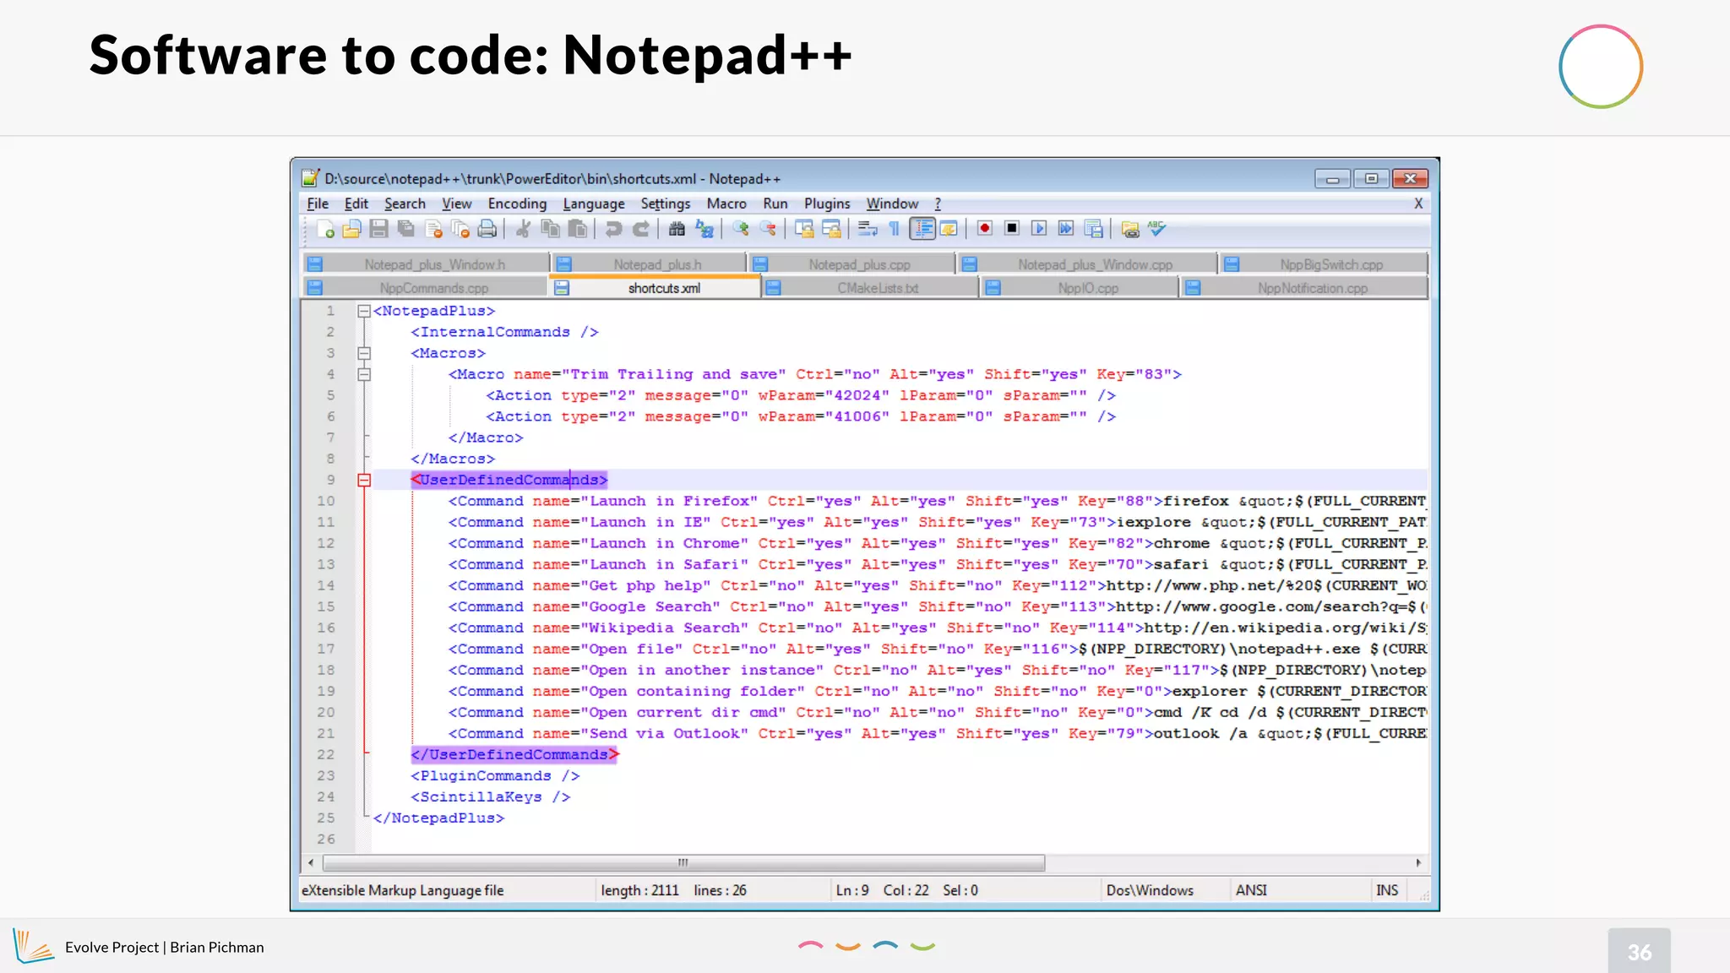Image resolution: width=1730 pixels, height=973 pixels.
Task: Click the ANSI encoding in status bar
Action: [x=1251, y=890]
